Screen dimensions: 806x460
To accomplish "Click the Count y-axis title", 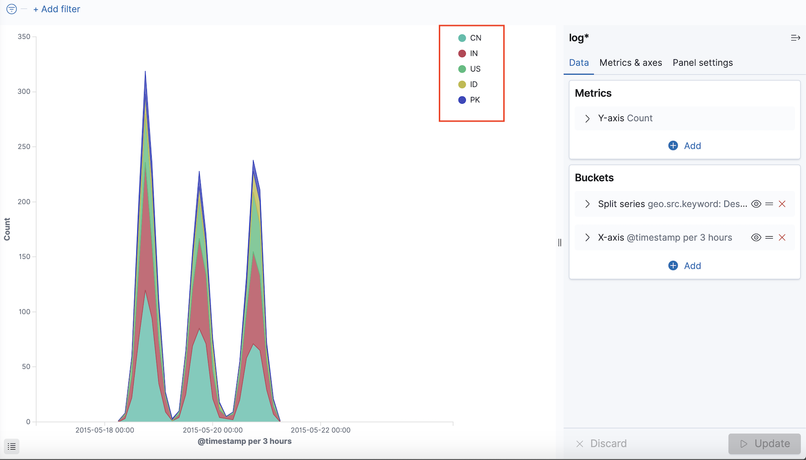I will point(7,229).
